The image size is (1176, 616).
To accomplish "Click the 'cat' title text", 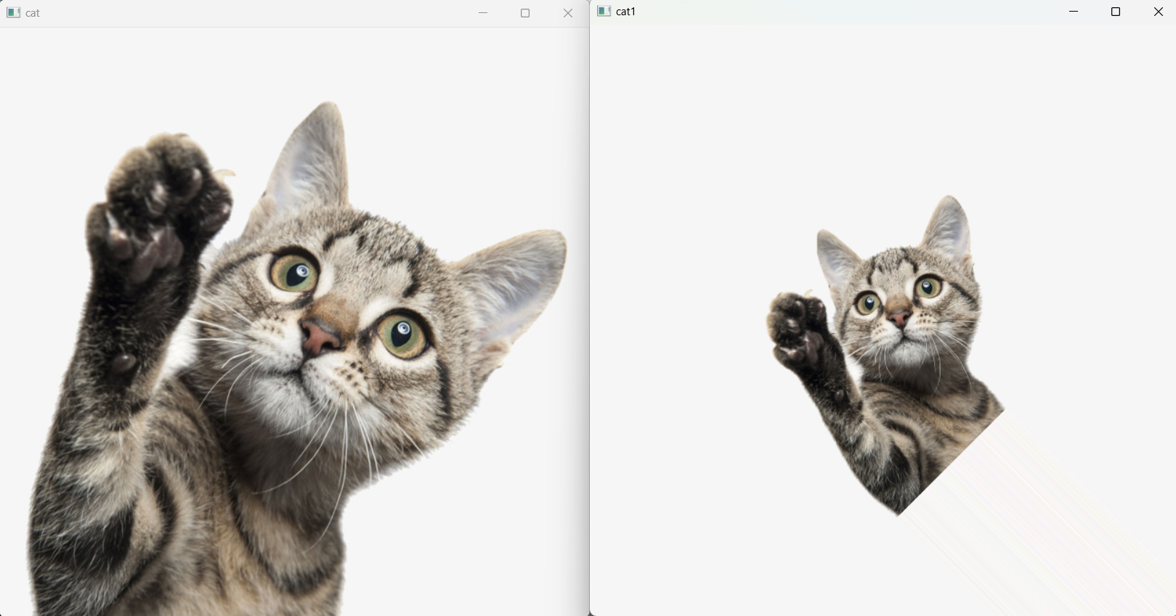I will [33, 13].
